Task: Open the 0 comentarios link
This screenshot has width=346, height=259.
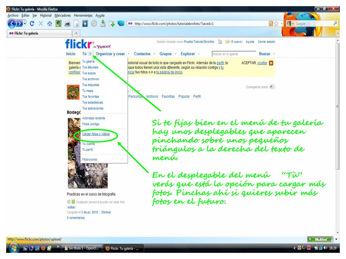Action: (x=76, y=218)
